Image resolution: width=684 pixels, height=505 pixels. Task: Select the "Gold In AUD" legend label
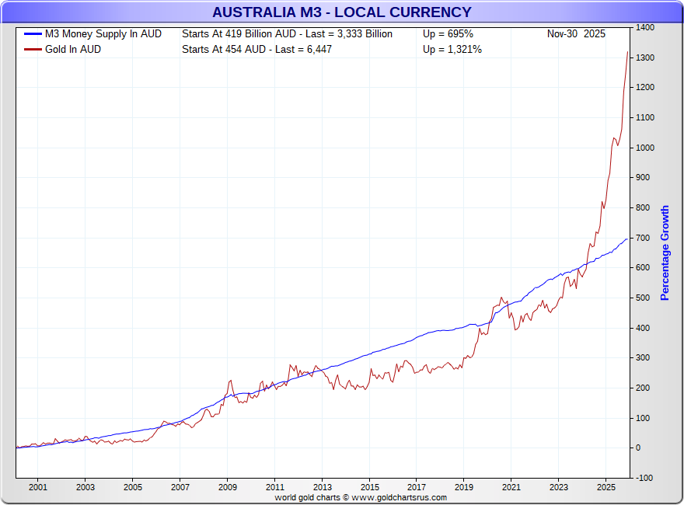pyautogui.click(x=73, y=50)
